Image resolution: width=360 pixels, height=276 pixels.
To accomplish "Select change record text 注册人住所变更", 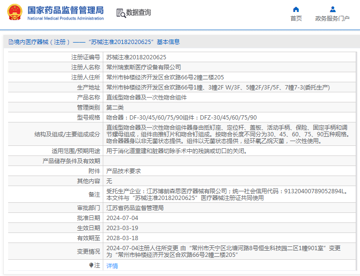I will [223, 252].
